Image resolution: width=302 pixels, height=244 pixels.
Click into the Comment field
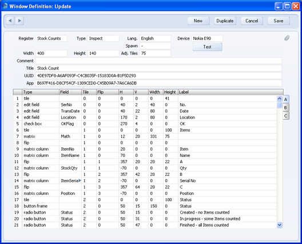(x=158, y=61)
